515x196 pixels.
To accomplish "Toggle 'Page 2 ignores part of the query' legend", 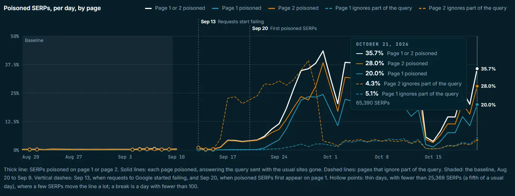I will coord(462,8).
